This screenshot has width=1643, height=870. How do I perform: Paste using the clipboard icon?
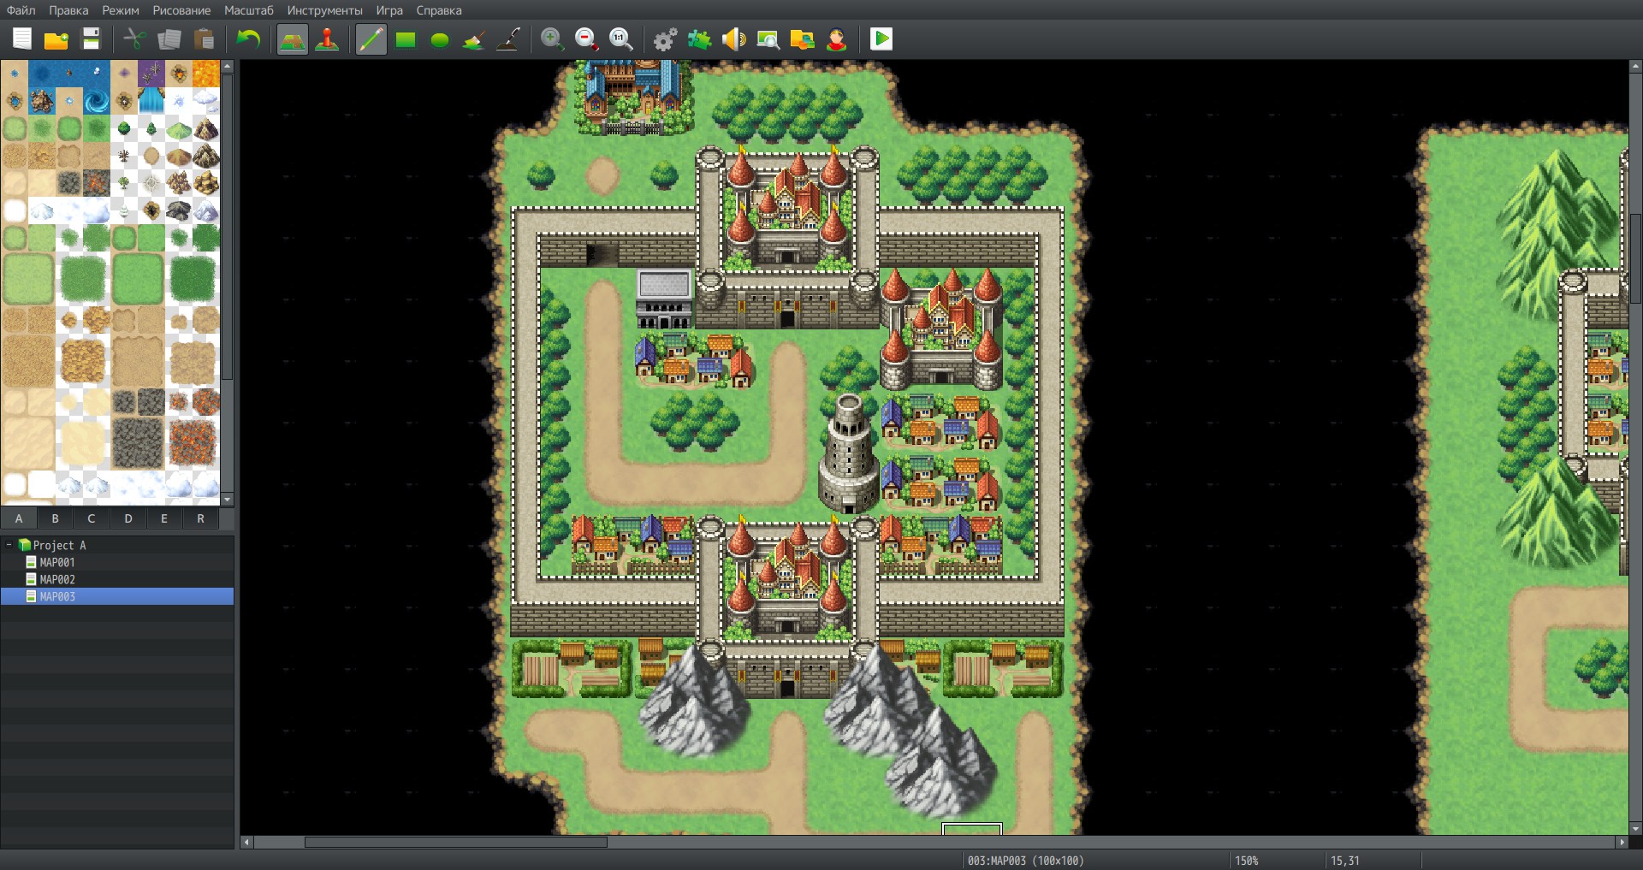pyautogui.click(x=204, y=39)
